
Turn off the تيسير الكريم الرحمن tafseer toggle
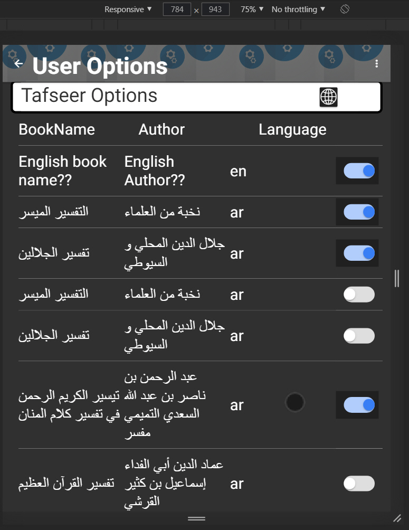[x=359, y=405]
